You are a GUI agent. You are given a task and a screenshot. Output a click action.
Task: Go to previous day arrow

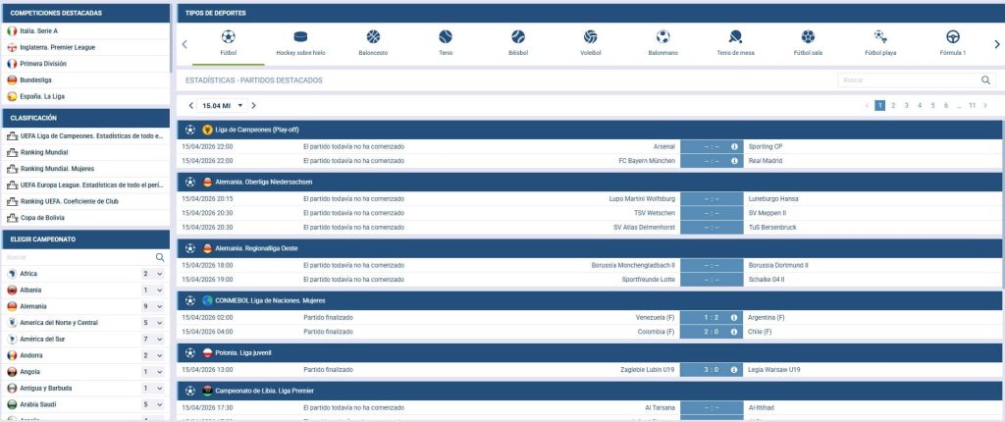pos(191,105)
